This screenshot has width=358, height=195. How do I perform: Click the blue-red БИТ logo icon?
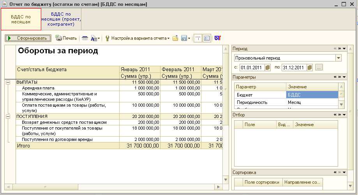[218, 38]
